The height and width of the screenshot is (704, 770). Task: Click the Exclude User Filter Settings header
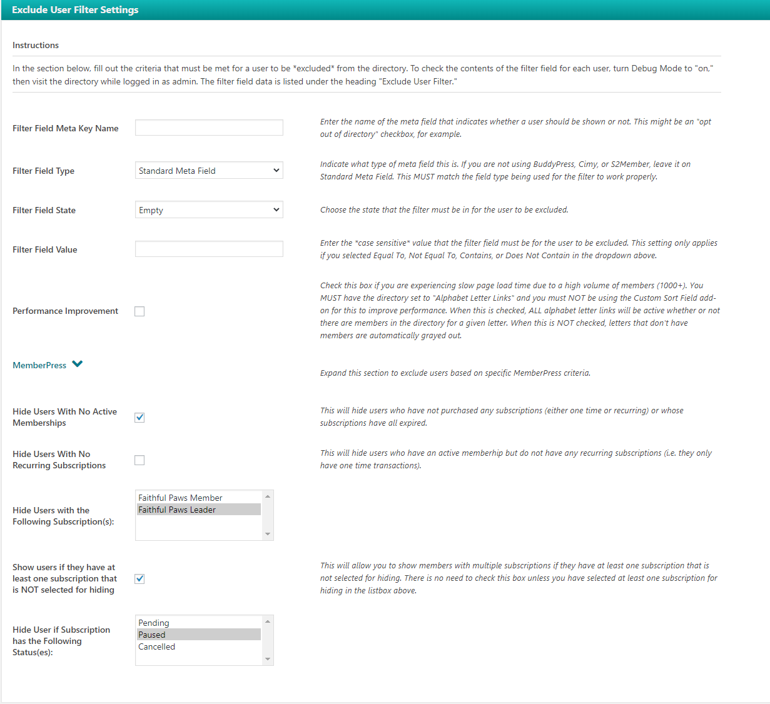pyautogui.click(x=75, y=10)
